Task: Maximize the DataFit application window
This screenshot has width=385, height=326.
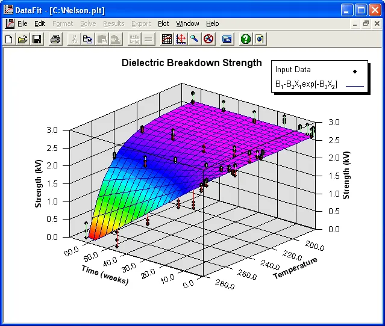Action: pos(361,10)
